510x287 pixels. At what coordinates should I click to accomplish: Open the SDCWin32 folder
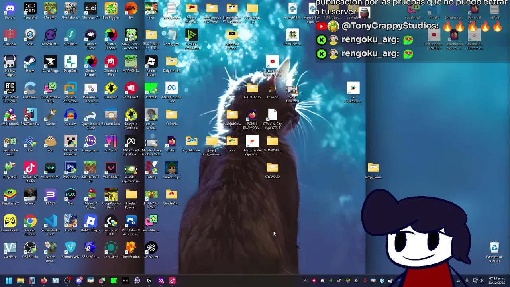[x=272, y=170]
